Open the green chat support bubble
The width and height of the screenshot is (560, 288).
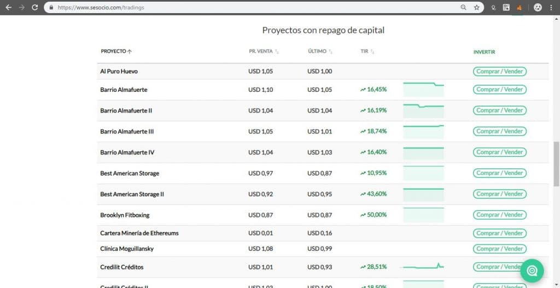click(x=532, y=271)
